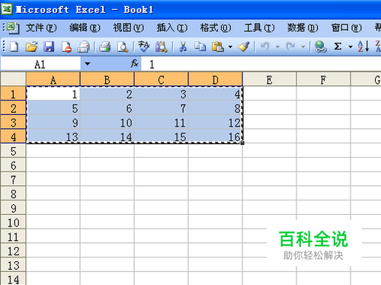The image size is (381, 285).
Task: Open the Name Box dropdown arrow
Action: click(x=87, y=64)
